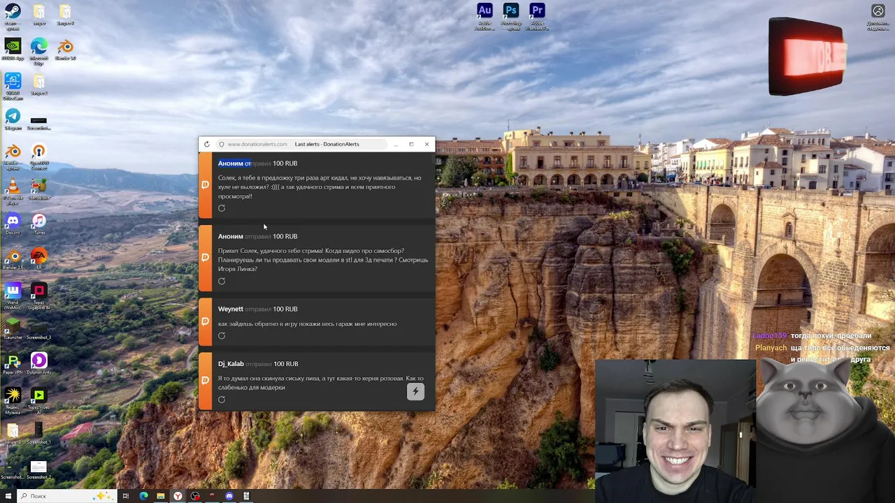Open the OpenVPN Connect desktop icon

click(39, 156)
